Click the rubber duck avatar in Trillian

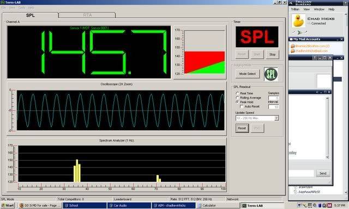pos(298,21)
